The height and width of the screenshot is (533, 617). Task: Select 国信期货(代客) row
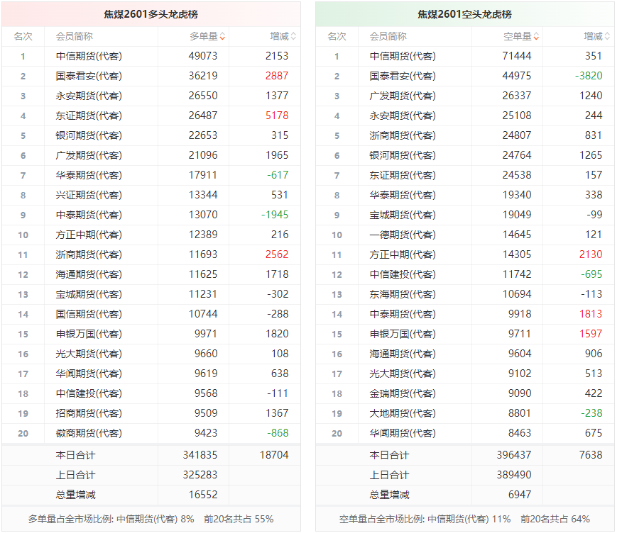151,314
